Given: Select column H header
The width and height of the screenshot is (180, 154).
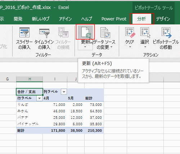Looking at the screenshot, I should 30,79.
